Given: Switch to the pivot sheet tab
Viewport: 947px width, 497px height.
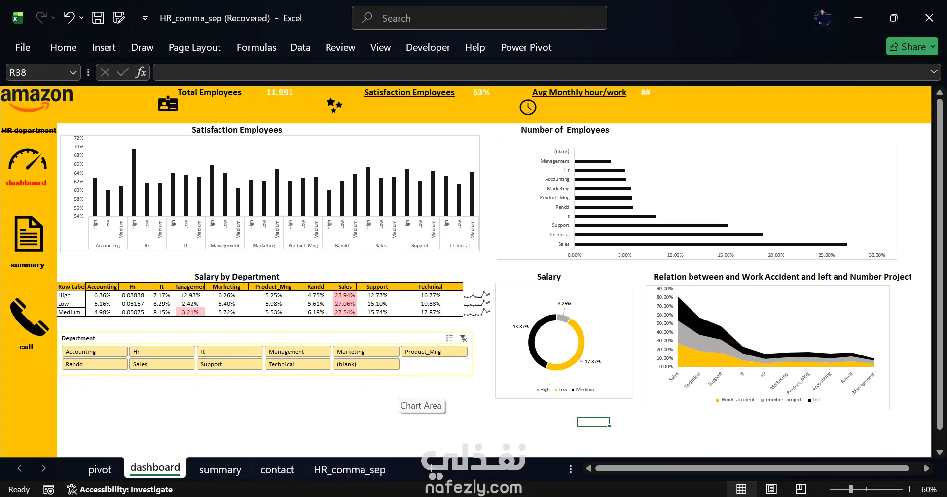Looking at the screenshot, I should coord(100,470).
